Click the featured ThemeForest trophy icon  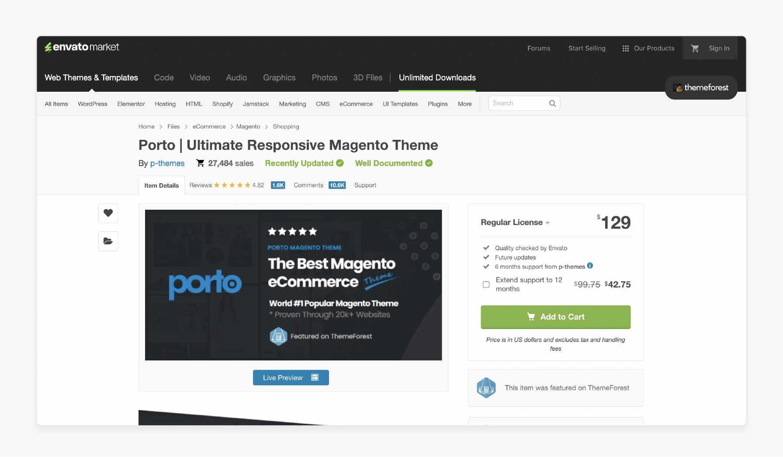pyautogui.click(x=486, y=388)
